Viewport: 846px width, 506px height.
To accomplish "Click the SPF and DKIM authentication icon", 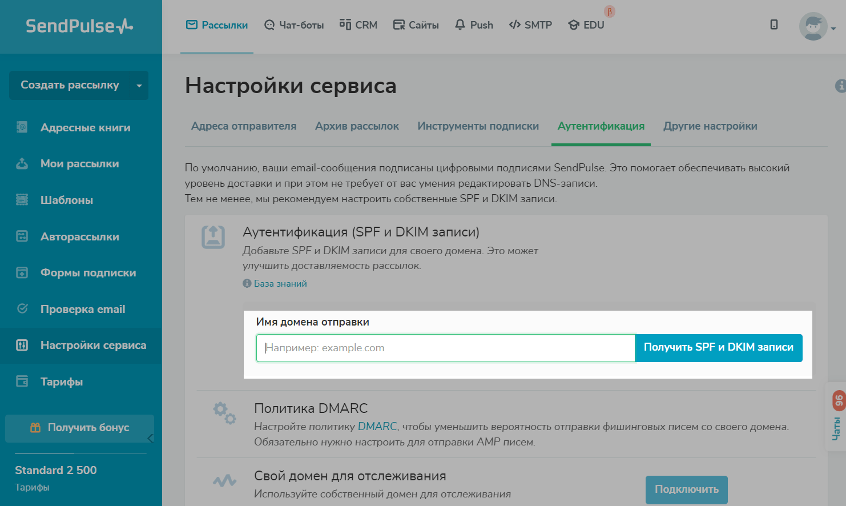I will (213, 237).
